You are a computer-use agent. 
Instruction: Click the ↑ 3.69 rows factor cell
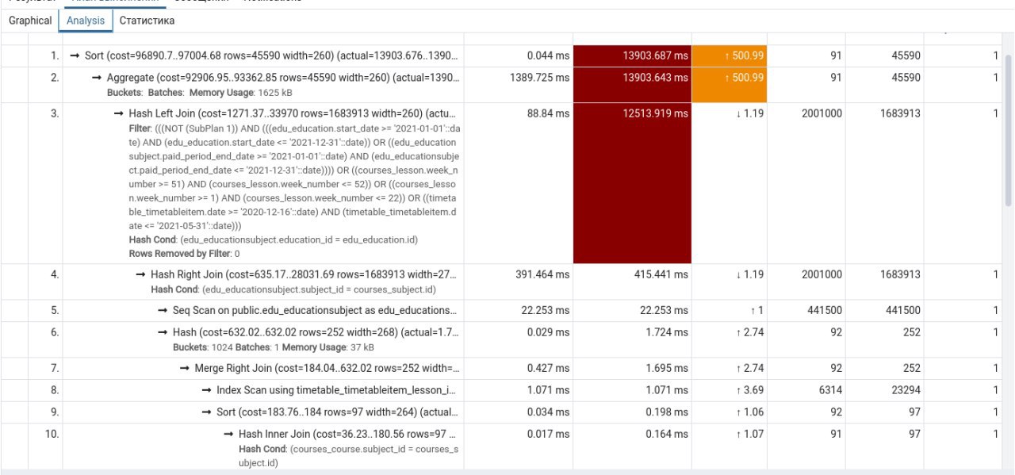pos(730,390)
